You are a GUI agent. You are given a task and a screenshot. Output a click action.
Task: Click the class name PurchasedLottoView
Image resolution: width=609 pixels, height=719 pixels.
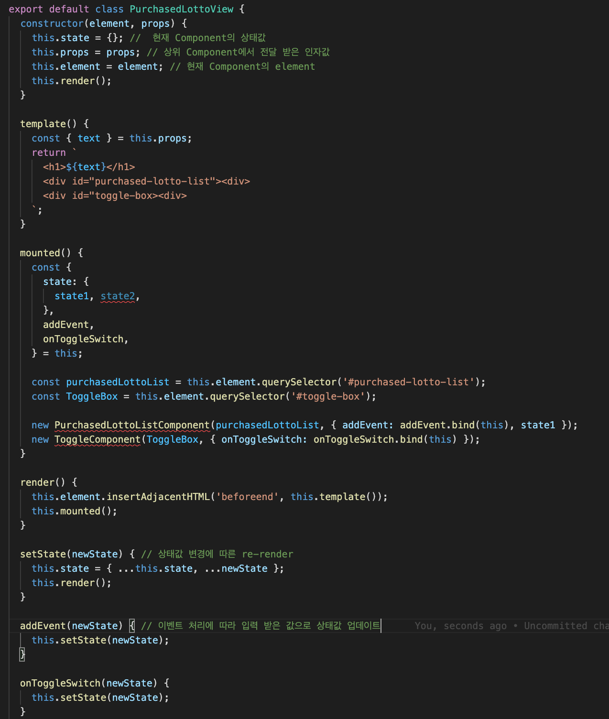[182, 9]
